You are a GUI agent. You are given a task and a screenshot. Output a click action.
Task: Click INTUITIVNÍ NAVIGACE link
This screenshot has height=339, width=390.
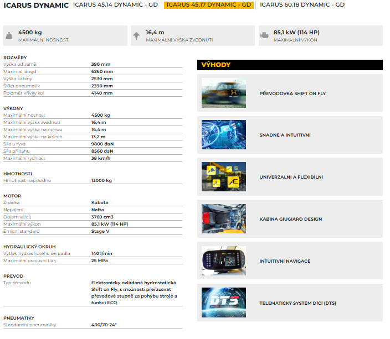tap(285, 261)
